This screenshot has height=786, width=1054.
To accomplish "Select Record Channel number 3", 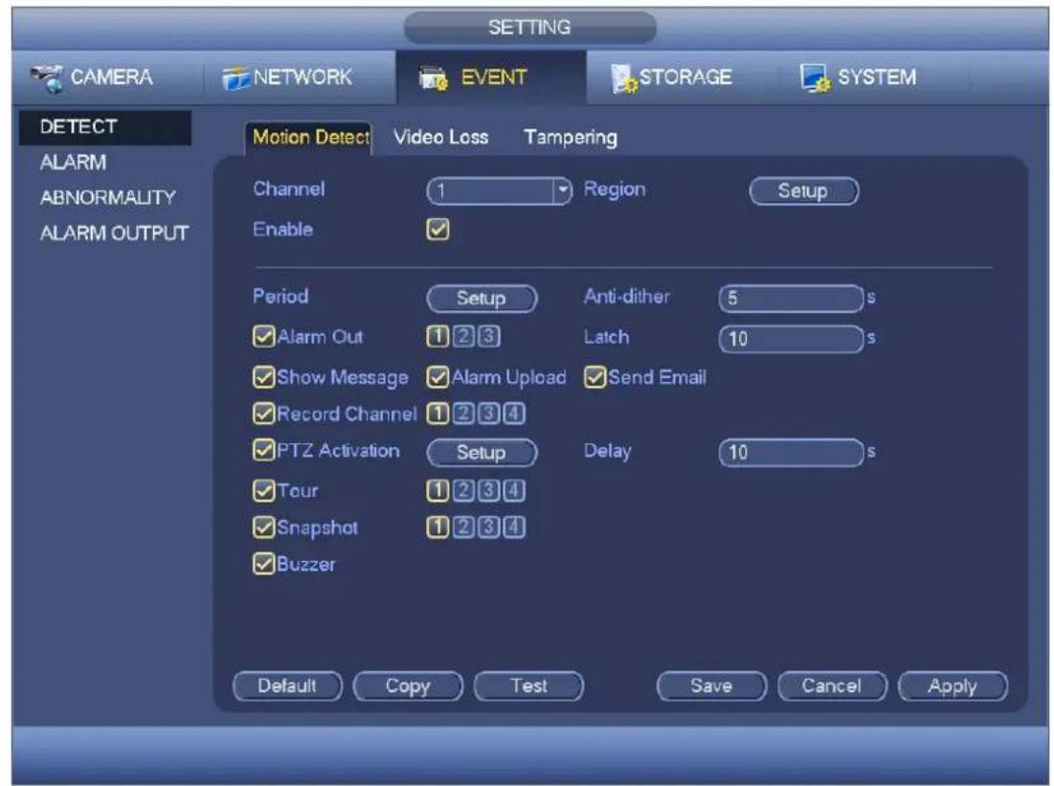I will point(488,414).
